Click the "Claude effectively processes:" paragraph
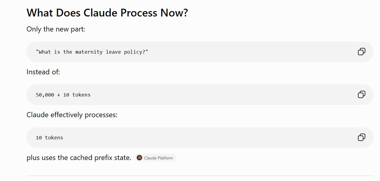This screenshot has height=181, width=380. 72,115
